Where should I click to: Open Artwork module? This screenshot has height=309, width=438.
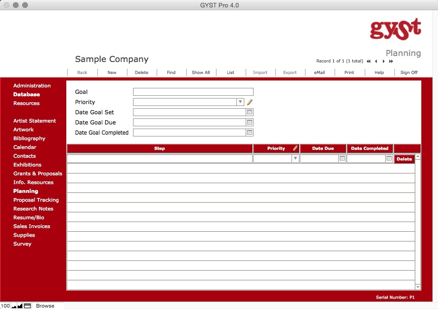24,130
